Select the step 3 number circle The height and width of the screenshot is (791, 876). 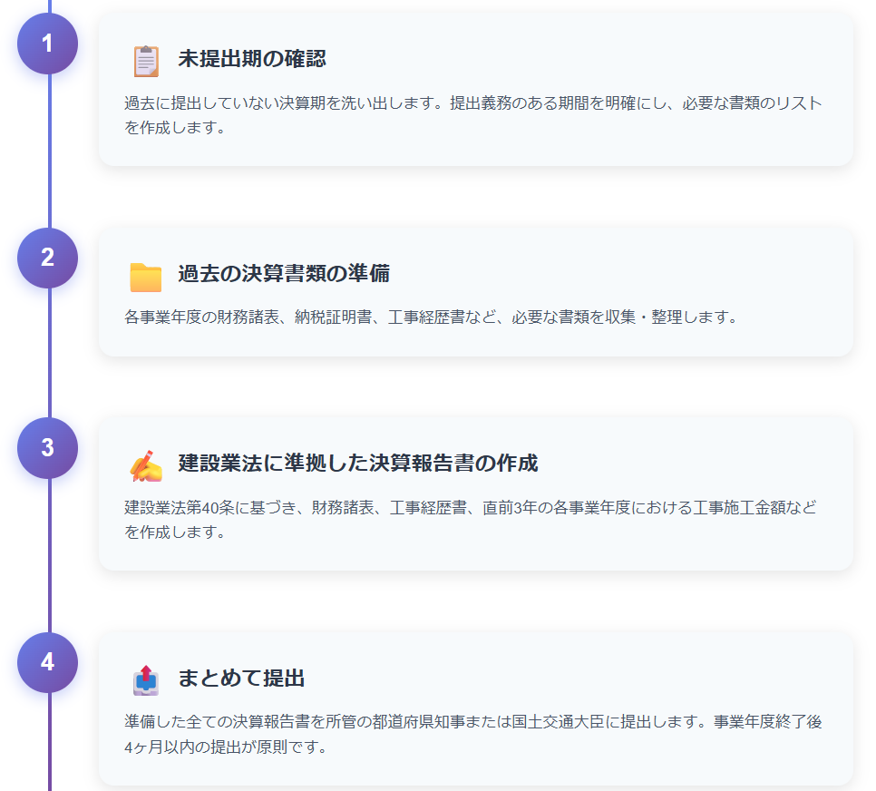pyautogui.click(x=48, y=448)
